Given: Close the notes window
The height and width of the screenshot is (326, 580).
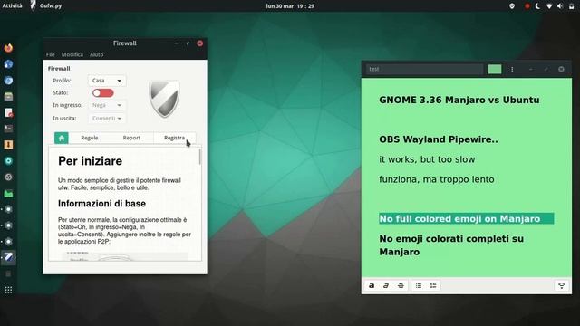Looking at the screenshot, I should pyautogui.click(x=561, y=69).
